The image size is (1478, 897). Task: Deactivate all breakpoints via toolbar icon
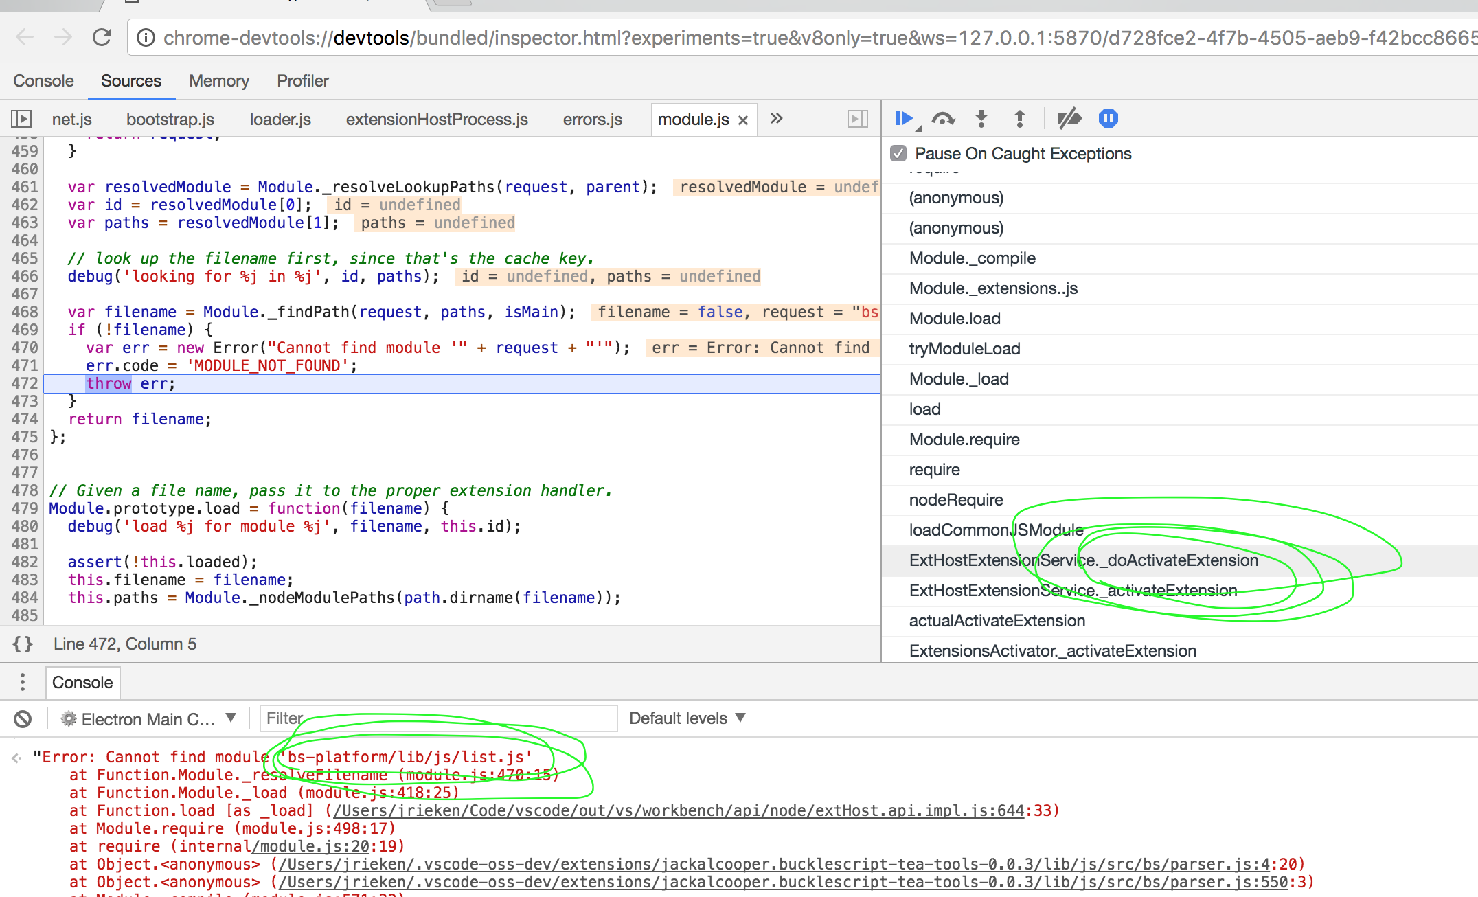pos(1069,118)
